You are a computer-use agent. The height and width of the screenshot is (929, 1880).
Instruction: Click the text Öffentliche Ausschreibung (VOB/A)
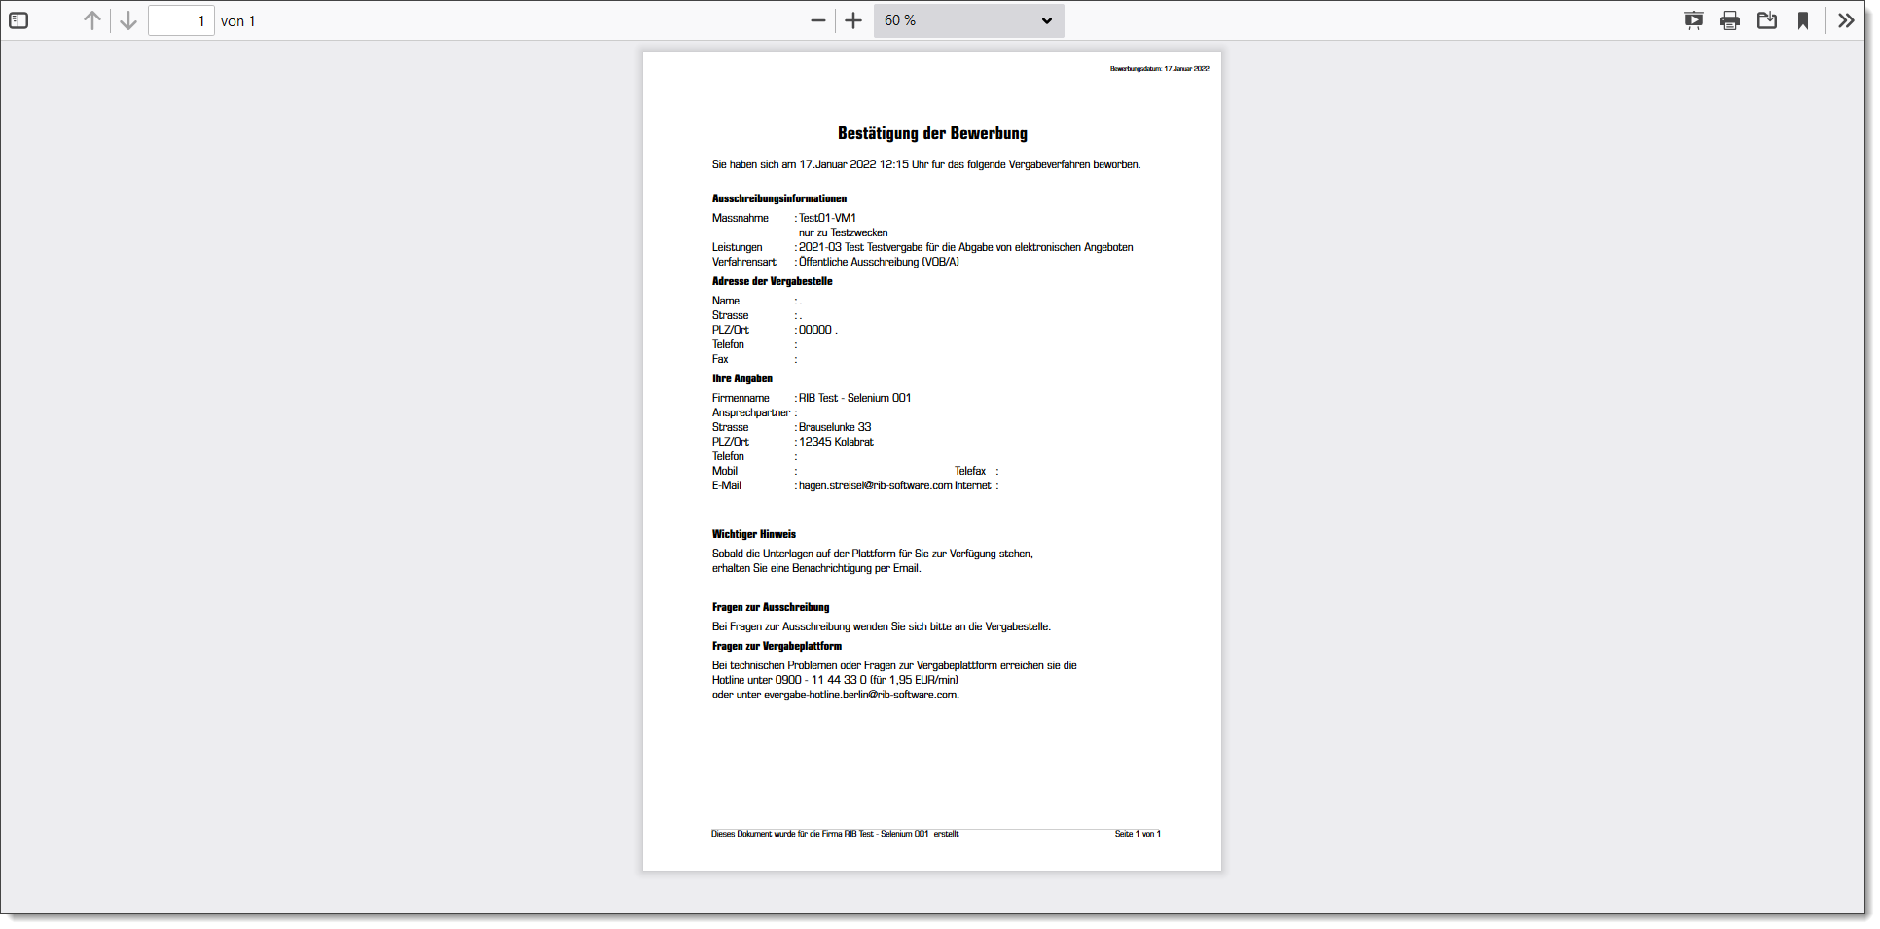point(879,262)
